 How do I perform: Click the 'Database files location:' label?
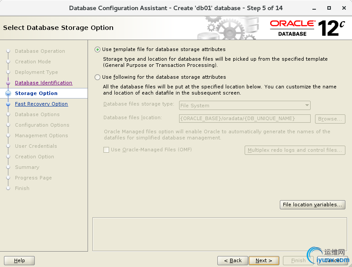(132, 117)
